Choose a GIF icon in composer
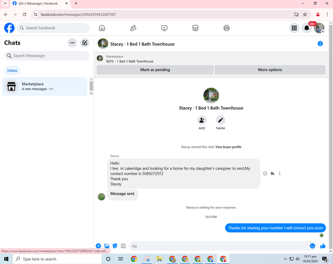 pyautogui.click(x=123, y=246)
